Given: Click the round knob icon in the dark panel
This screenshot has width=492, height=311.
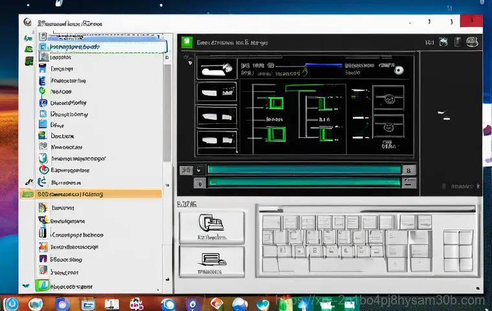Looking at the screenshot, I should (399, 71).
